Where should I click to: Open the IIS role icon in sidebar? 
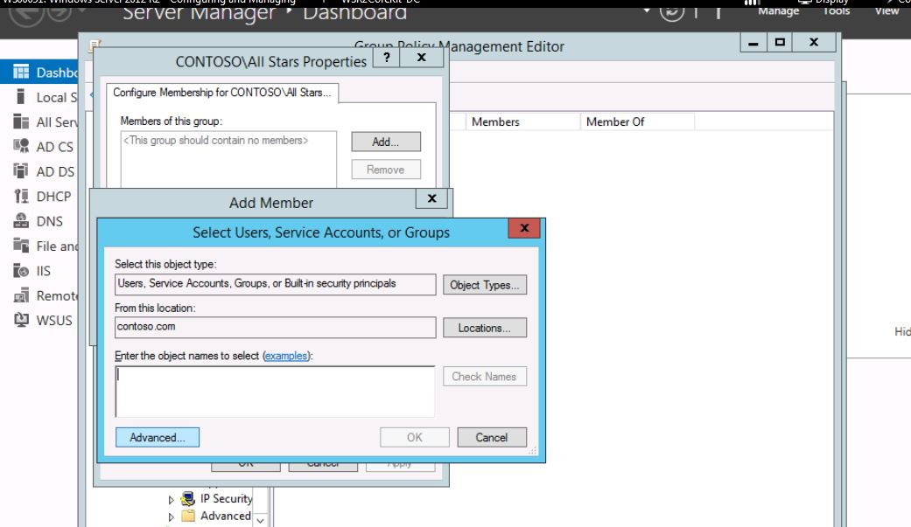coord(21,270)
